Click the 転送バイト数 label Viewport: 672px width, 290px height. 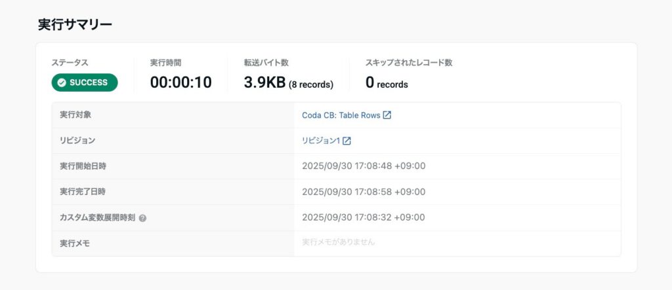tap(266, 63)
